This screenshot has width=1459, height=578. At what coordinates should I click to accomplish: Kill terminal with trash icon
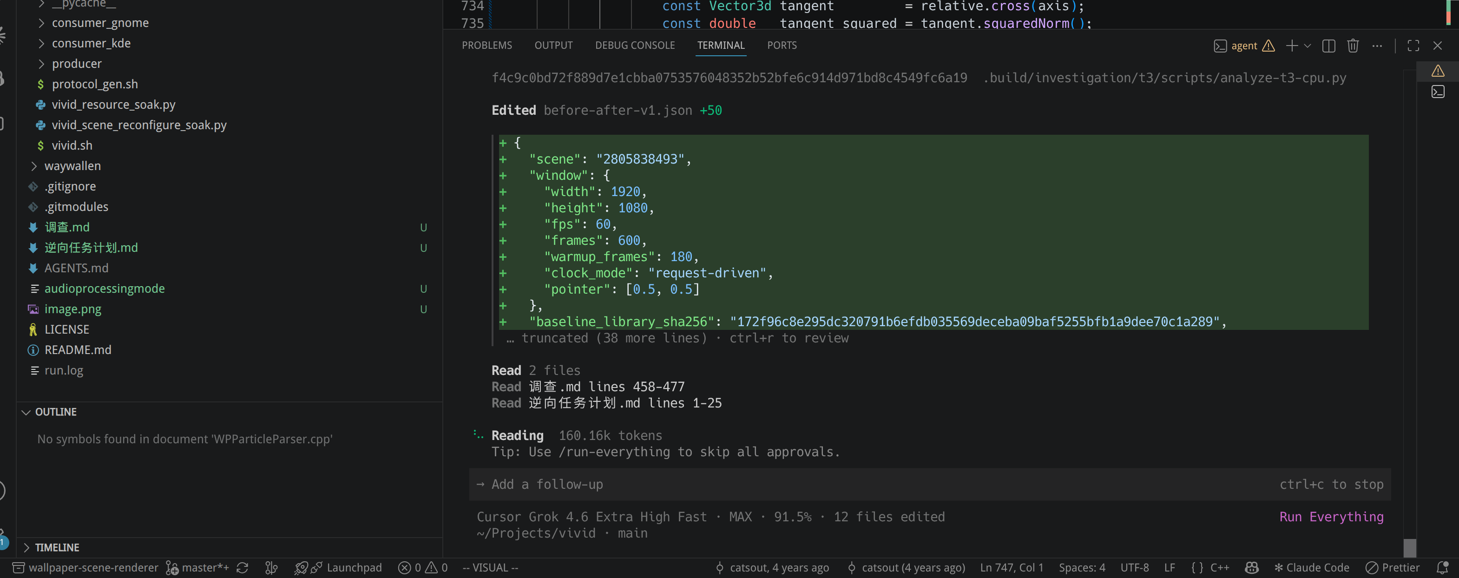click(x=1353, y=46)
